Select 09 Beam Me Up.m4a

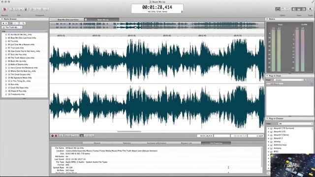point(17,61)
